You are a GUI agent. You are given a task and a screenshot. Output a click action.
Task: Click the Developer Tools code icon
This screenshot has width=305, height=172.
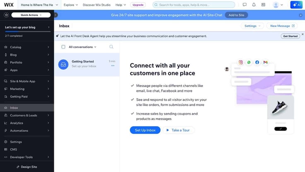(6, 157)
